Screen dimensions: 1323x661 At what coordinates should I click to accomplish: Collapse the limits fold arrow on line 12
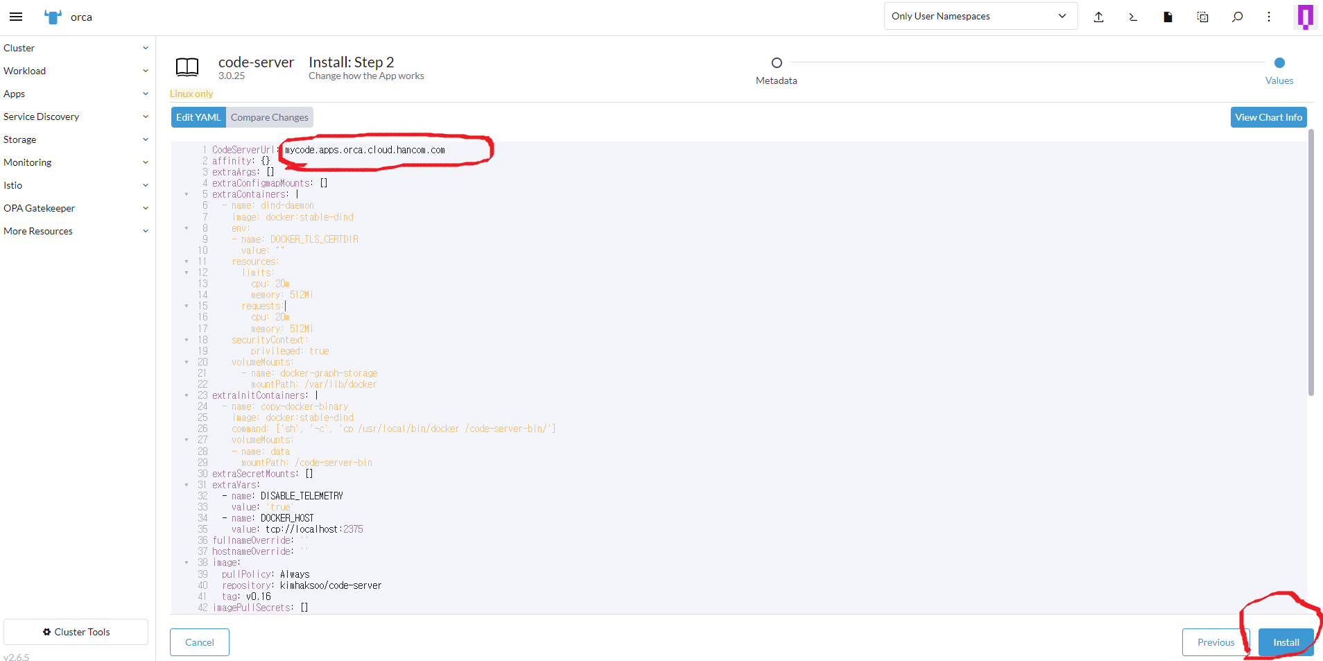point(187,273)
